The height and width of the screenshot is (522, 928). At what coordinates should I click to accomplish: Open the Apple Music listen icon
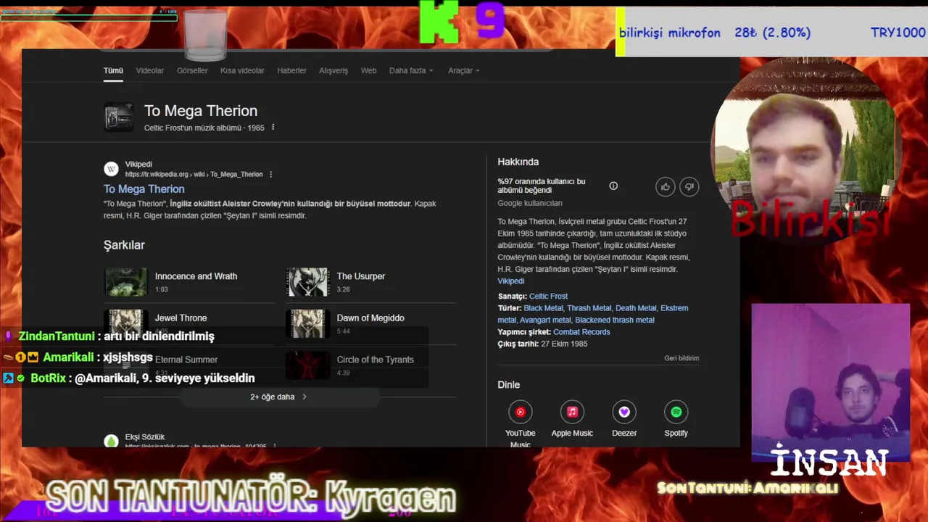pyautogui.click(x=572, y=412)
